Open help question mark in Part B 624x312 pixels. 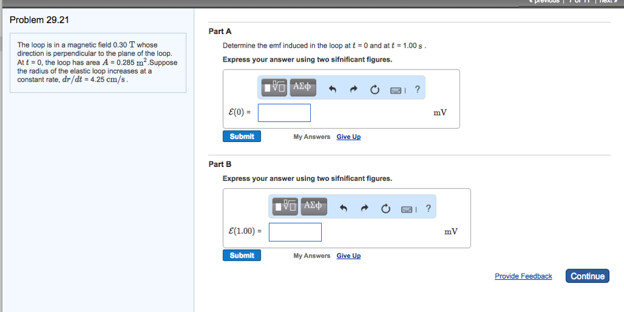point(428,208)
